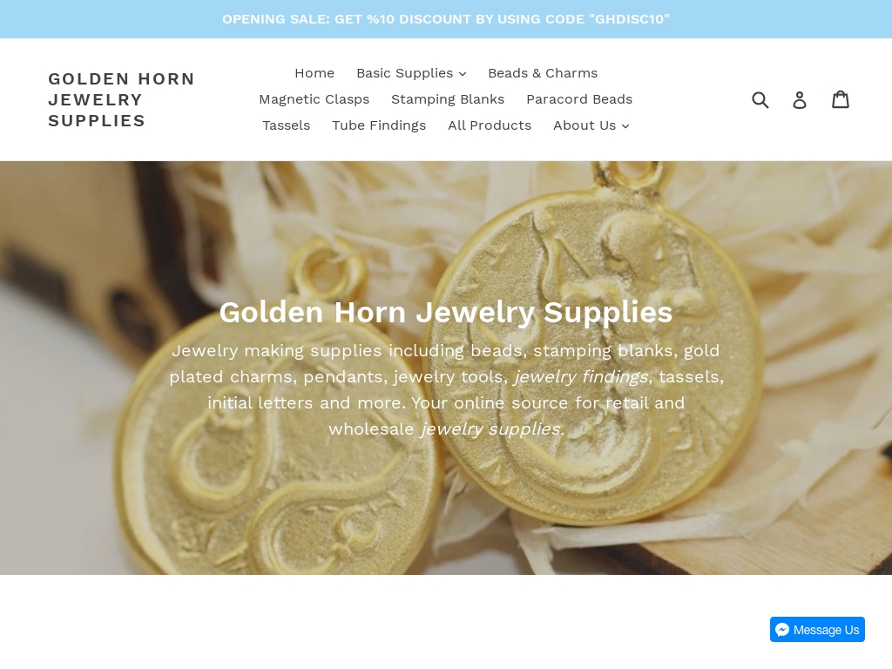Open the Stamping Blanks page
Image resolution: width=892 pixels, height=669 pixels.
point(448,99)
